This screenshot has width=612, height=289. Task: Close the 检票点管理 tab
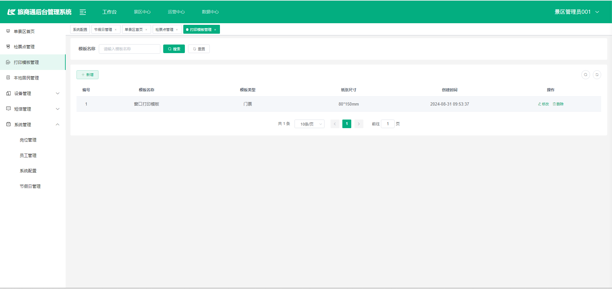tap(177, 30)
